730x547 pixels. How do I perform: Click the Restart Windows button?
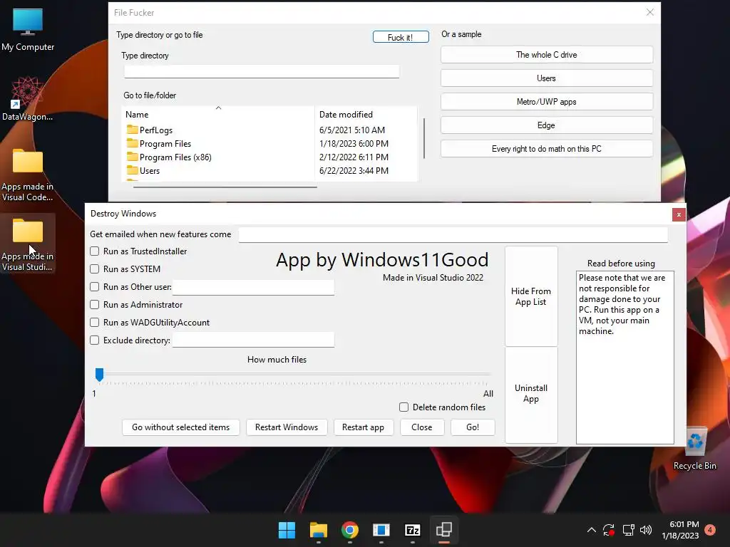tap(287, 427)
